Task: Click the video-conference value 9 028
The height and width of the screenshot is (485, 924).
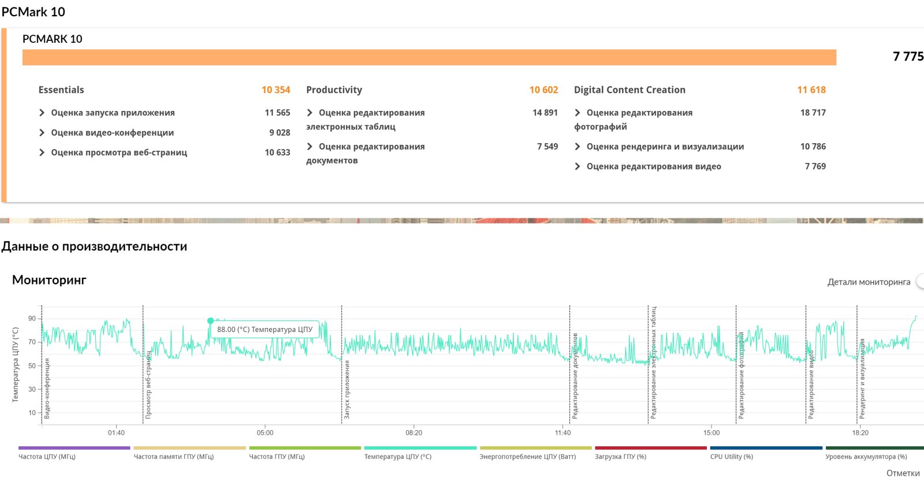Action: click(280, 133)
